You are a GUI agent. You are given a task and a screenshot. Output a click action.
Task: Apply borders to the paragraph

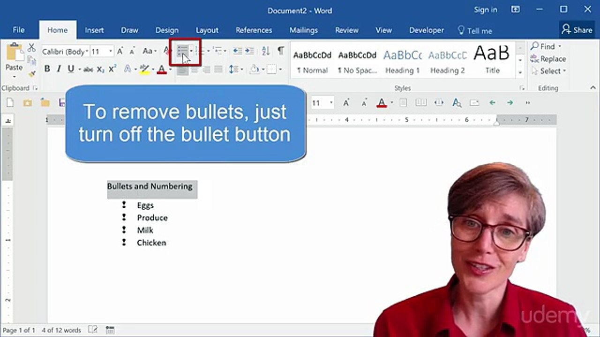[271, 69]
